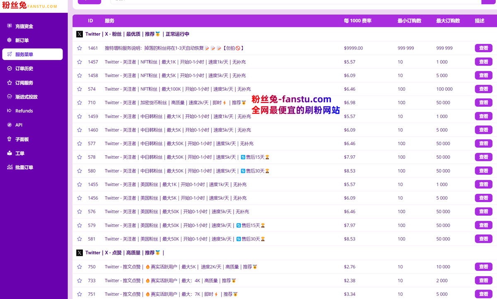Click the star icon for service 1459
The width and height of the screenshot is (497, 299).
coord(80,116)
